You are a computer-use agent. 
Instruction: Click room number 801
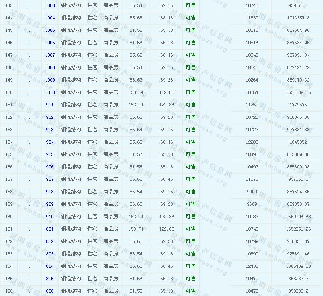click(x=50, y=229)
